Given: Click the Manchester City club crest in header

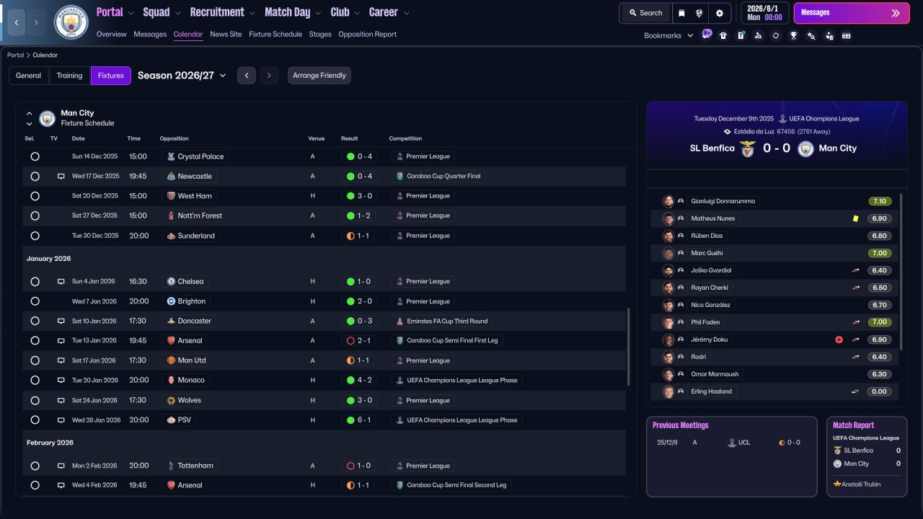Looking at the screenshot, I should [71, 22].
